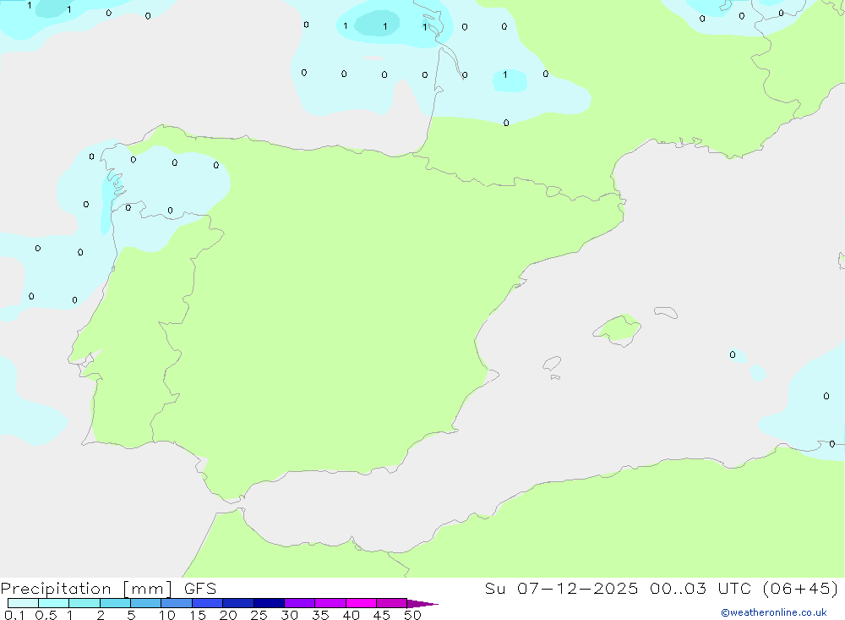
Task: Select the 20–25 mm dark blue swatch
Action: point(238,603)
